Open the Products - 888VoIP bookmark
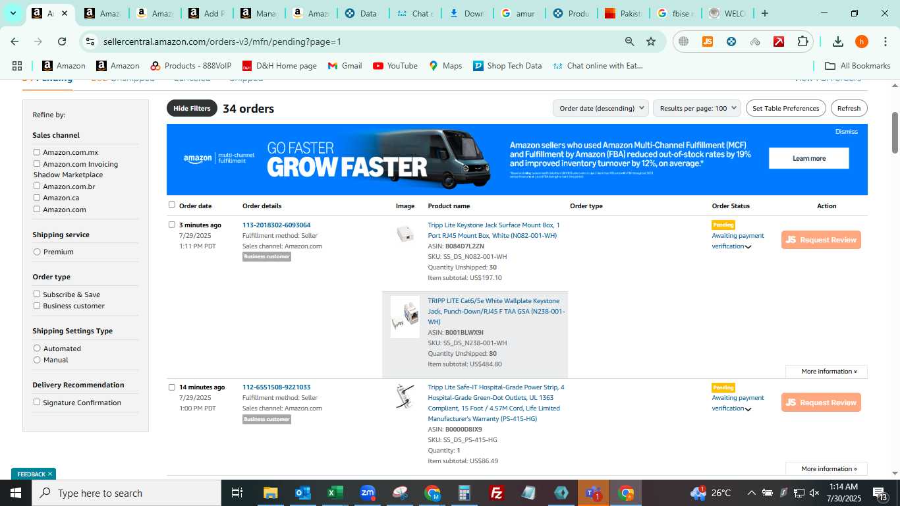The height and width of the screenshot is (506, 900). (x=191, y=66)
